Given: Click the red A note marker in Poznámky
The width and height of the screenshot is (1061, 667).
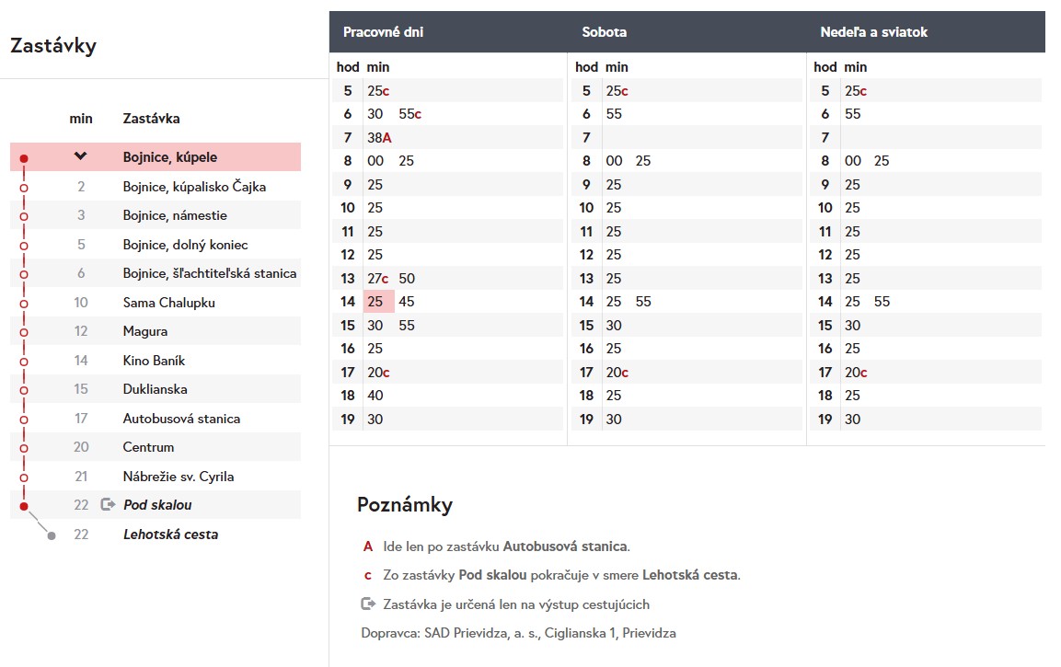Looking at the screenshot, I should pos(368,546).
